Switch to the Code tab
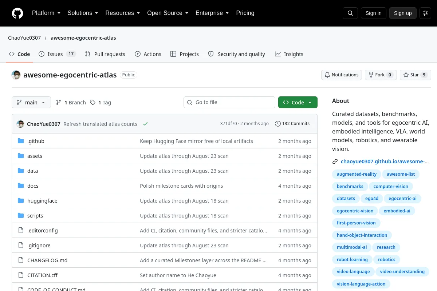The width and height of the screenshot is (437, 291). pyautogui.click(x=19, y=54)
